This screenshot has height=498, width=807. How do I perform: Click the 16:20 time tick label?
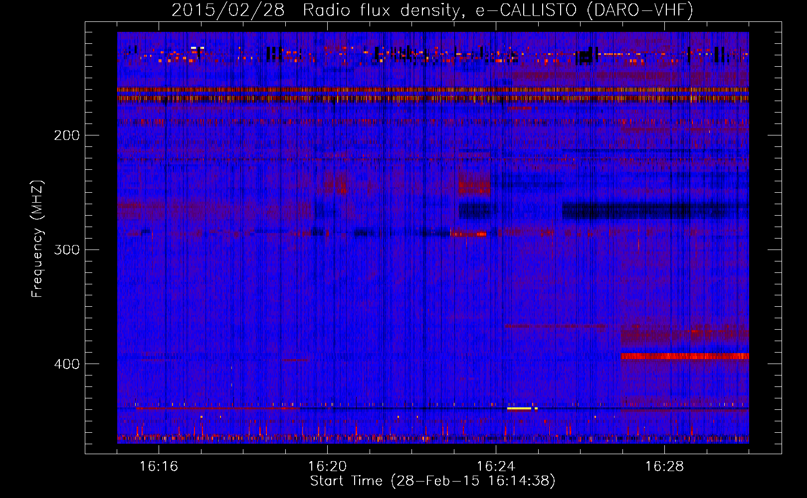point(327,466)
